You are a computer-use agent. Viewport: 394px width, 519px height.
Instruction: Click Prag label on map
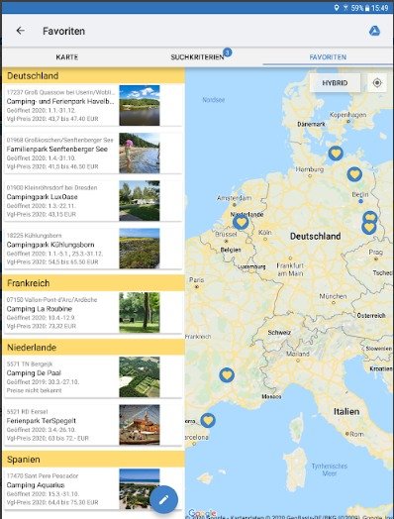tap(375, 253)
